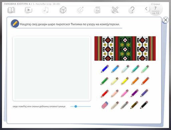Go to previous page with left chevron

146,9
